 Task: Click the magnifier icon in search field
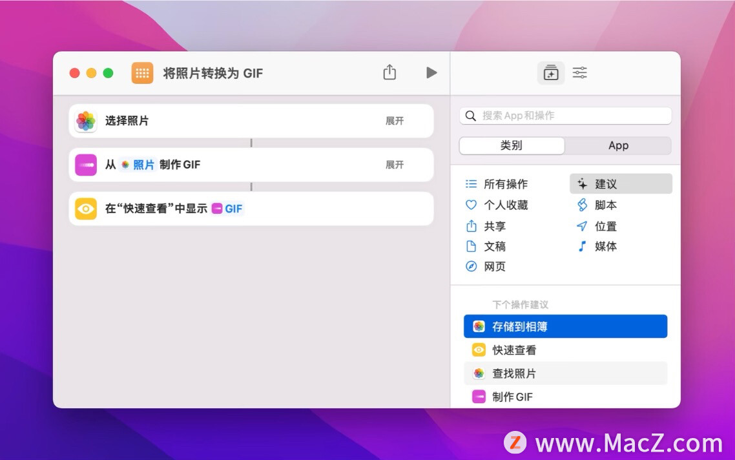pos(471,116)
